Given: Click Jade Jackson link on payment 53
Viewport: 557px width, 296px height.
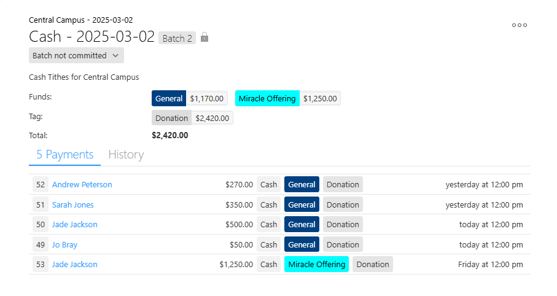Looking at the screenshot, I should click(74, 265).
